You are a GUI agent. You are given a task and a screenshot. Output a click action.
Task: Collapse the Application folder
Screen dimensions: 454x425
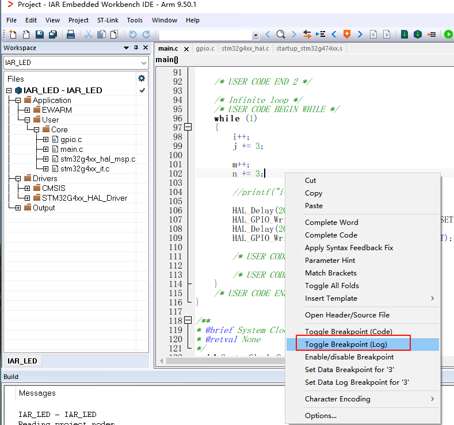pyautogui.click(x=18, y=101)
